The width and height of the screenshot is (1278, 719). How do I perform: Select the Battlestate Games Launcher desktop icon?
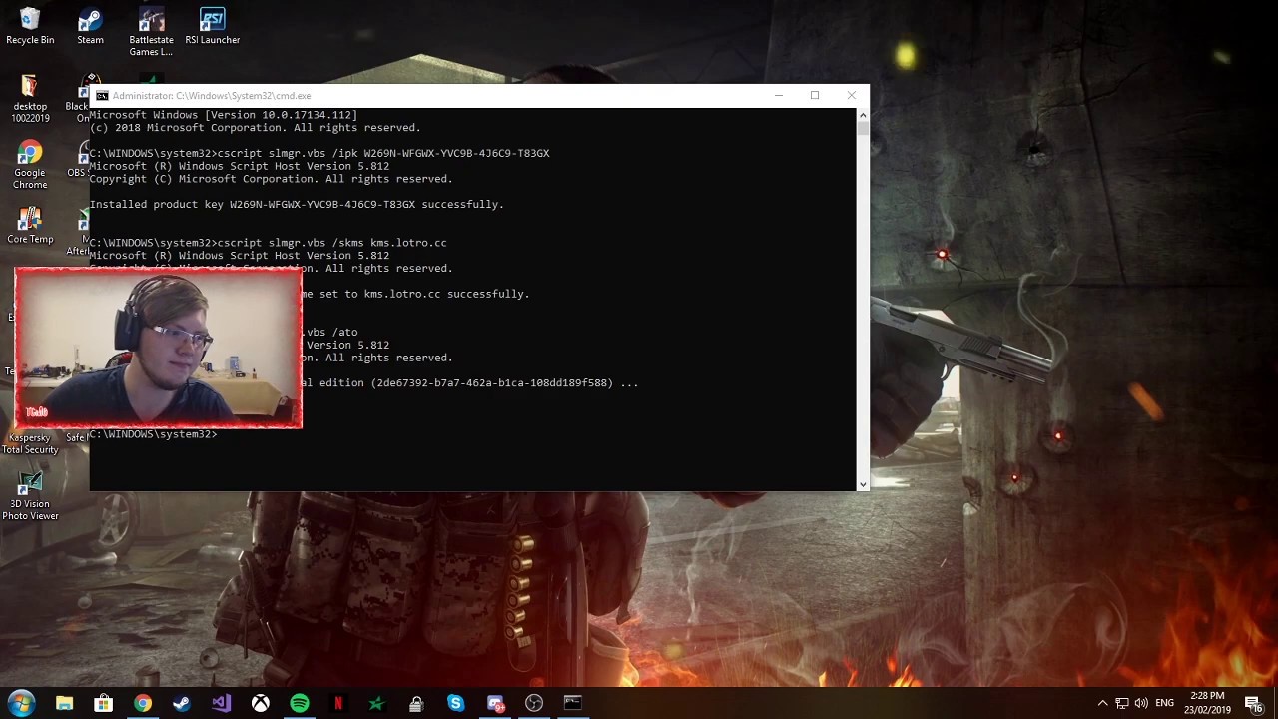coord(151,32)
